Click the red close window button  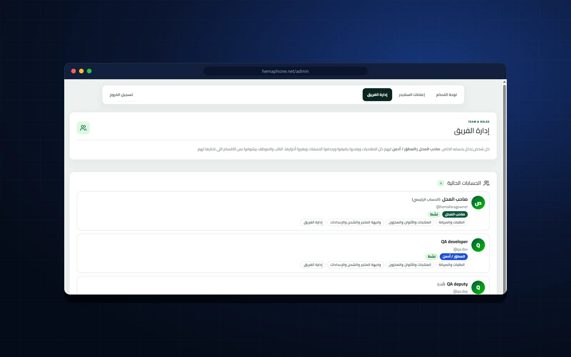coord(74,71)
